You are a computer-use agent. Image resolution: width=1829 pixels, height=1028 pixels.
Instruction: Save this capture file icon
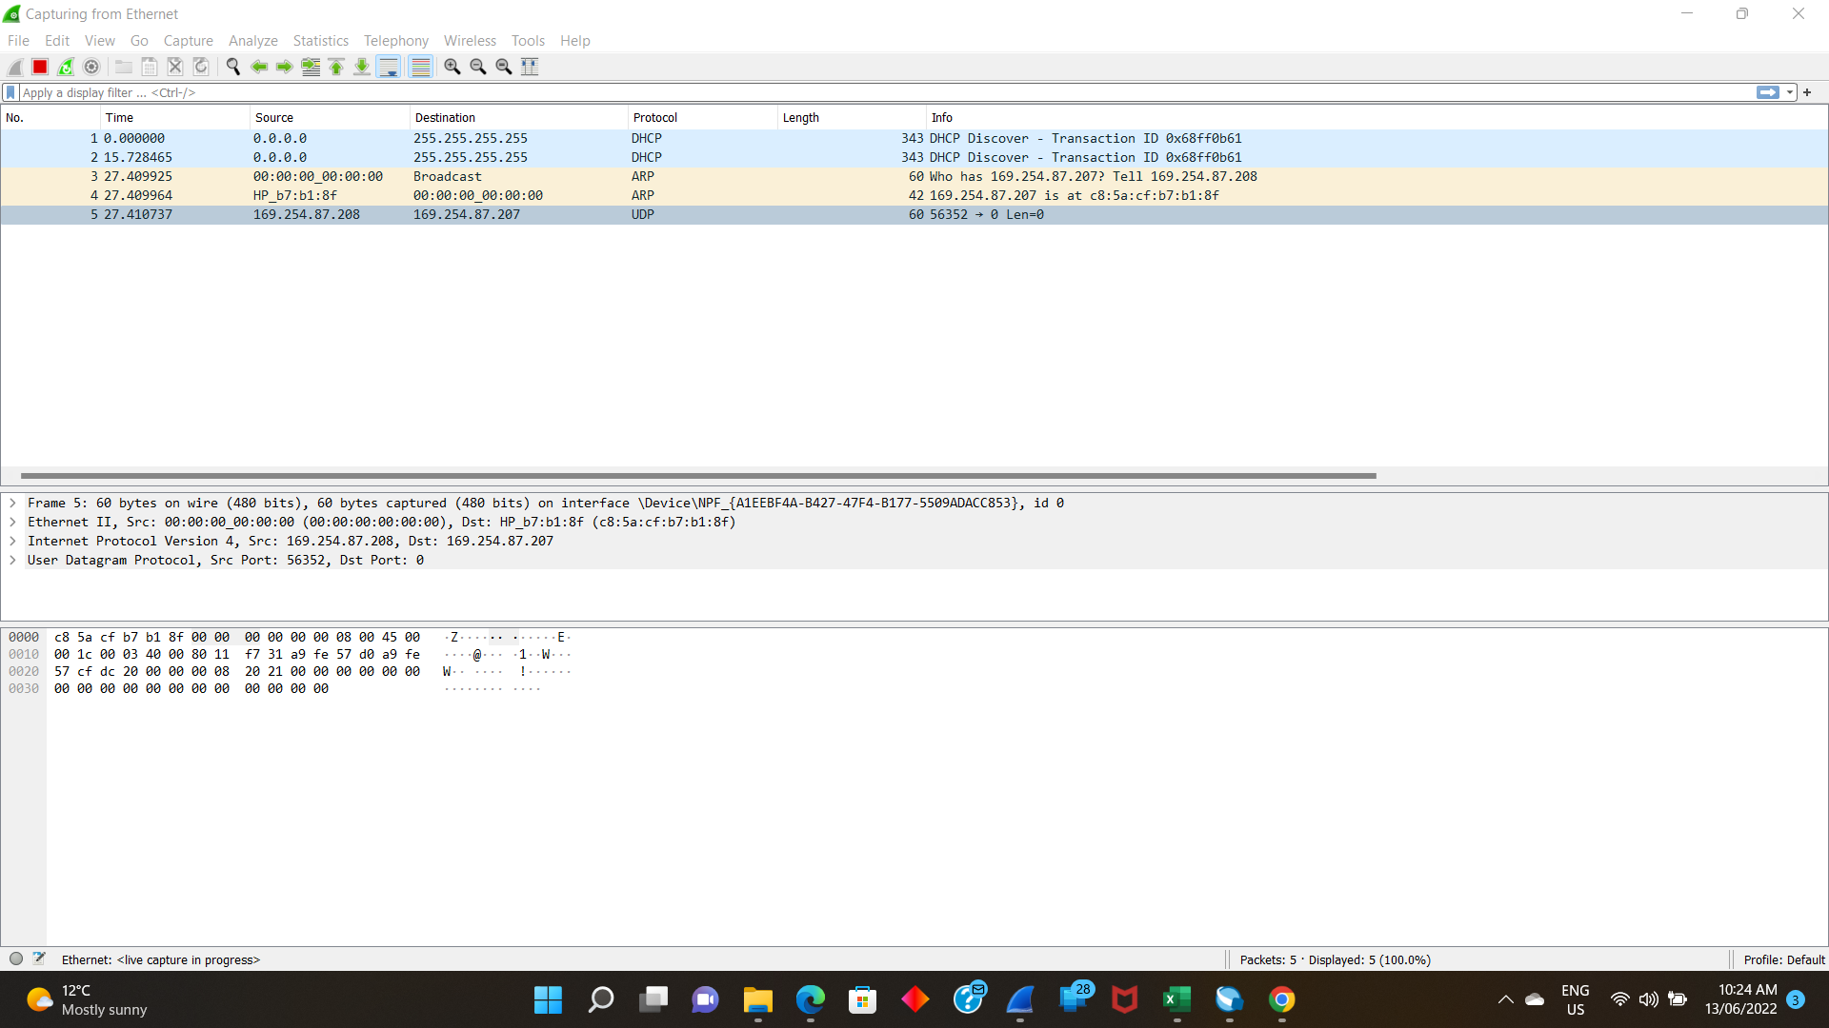[150, 67]
